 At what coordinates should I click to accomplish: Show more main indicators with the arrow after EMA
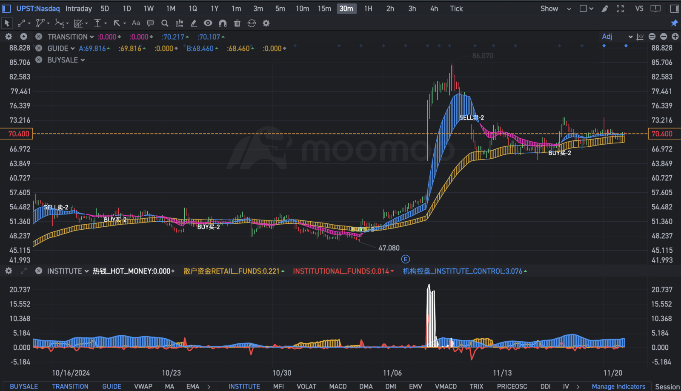[209, 387]
